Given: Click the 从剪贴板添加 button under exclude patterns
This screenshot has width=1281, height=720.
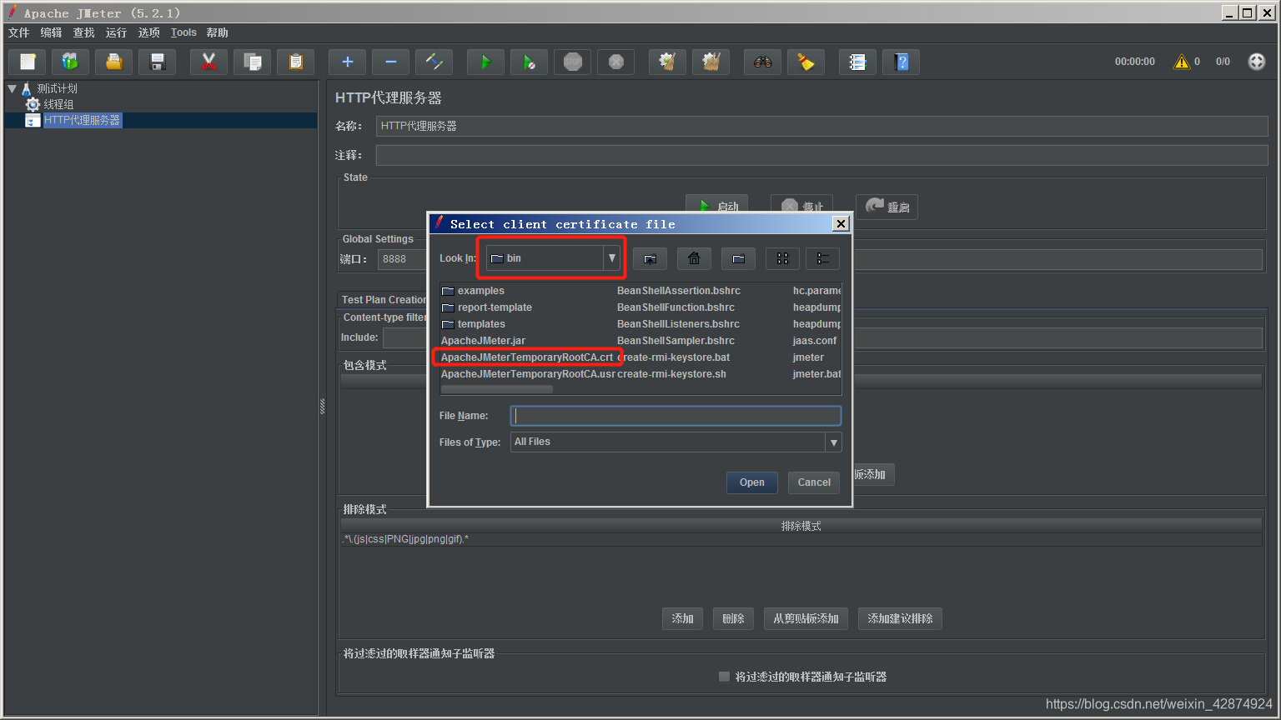Looking at the screenshot, I should 806,618.
